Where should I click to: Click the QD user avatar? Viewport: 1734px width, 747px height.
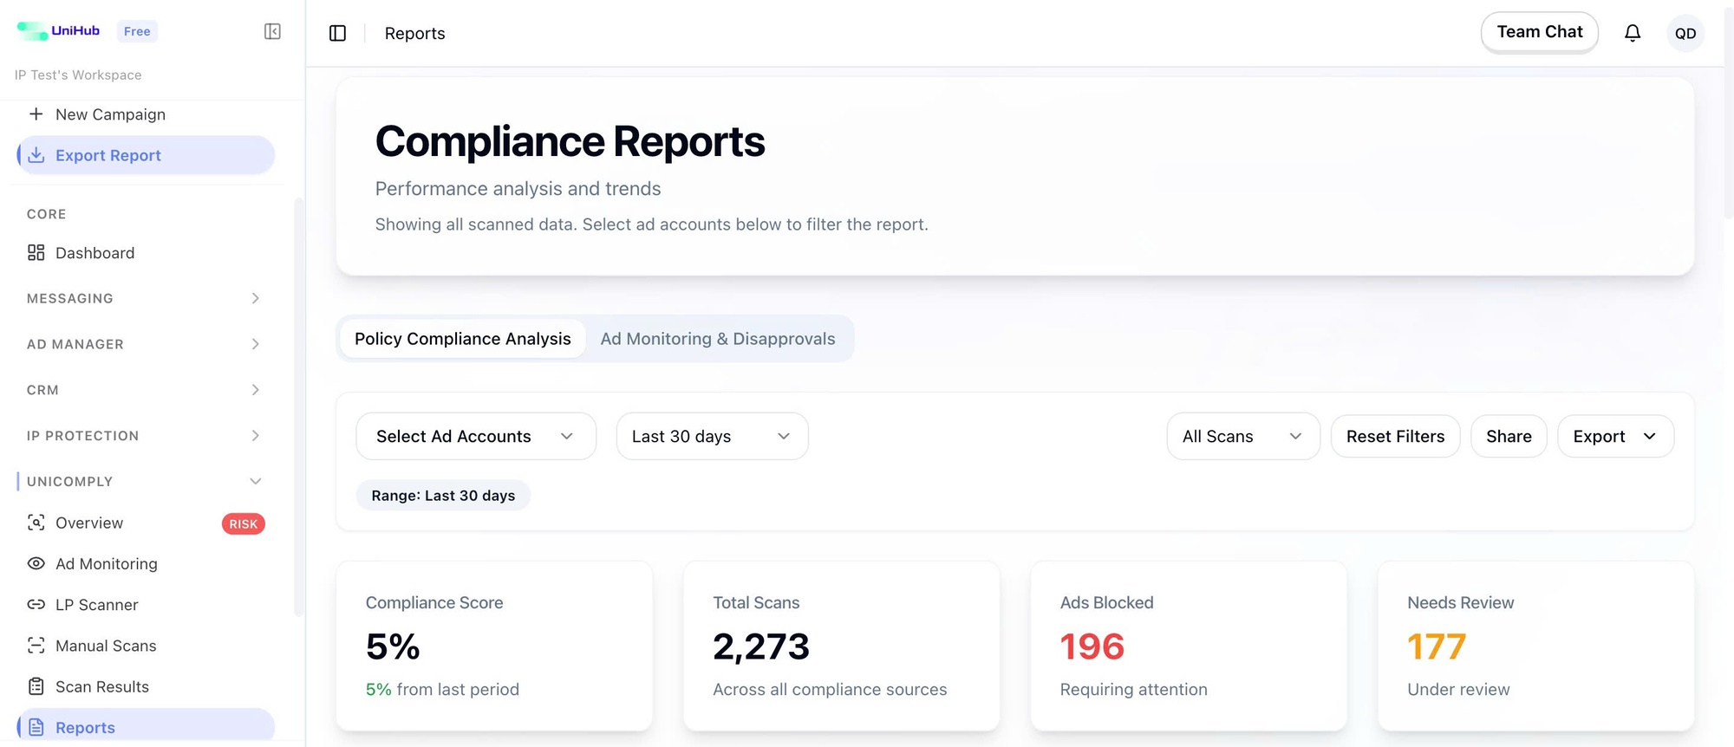coord(1685,34)
